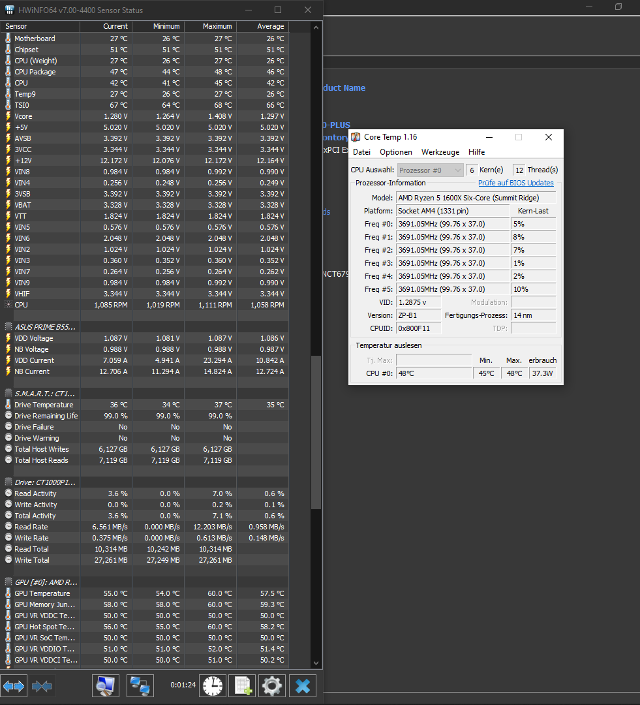The width and height of the screenshot is (640, 705).
Task: Click the fan icon of CPU RPM row
Action: tap(8, 305)
